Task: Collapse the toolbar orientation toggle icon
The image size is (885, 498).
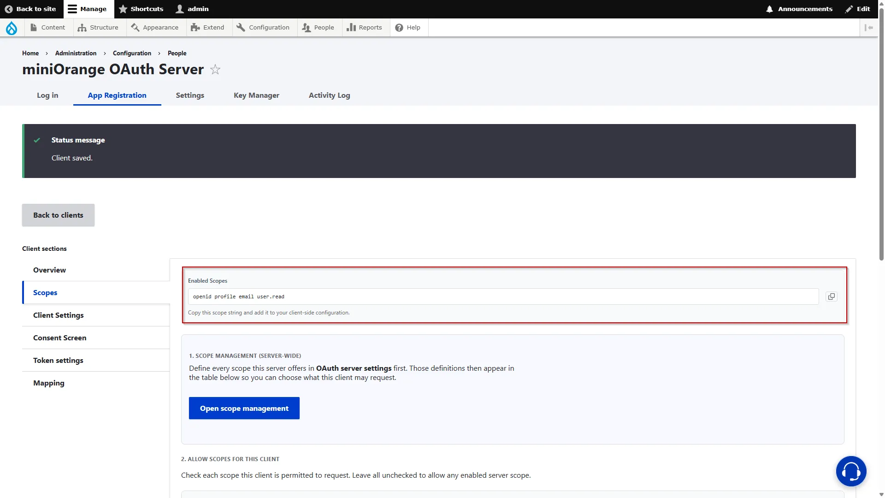Action: [869, 28]
